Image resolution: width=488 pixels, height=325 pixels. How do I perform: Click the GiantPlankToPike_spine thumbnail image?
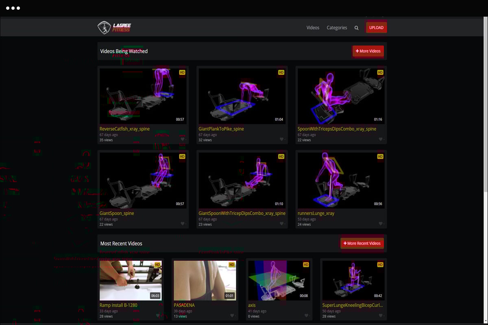click(x=242, y=96)
